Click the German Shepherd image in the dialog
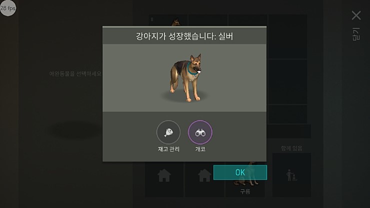 pyautogui.click(x=186, y=77)
